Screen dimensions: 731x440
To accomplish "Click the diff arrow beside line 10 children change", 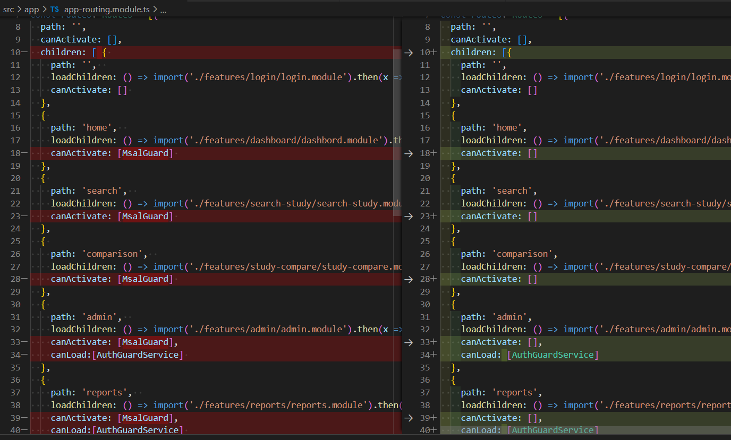I will [407, 51].
